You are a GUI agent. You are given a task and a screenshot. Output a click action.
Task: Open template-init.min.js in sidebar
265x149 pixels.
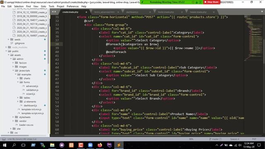pyautogui.click(x=31, y=109)
